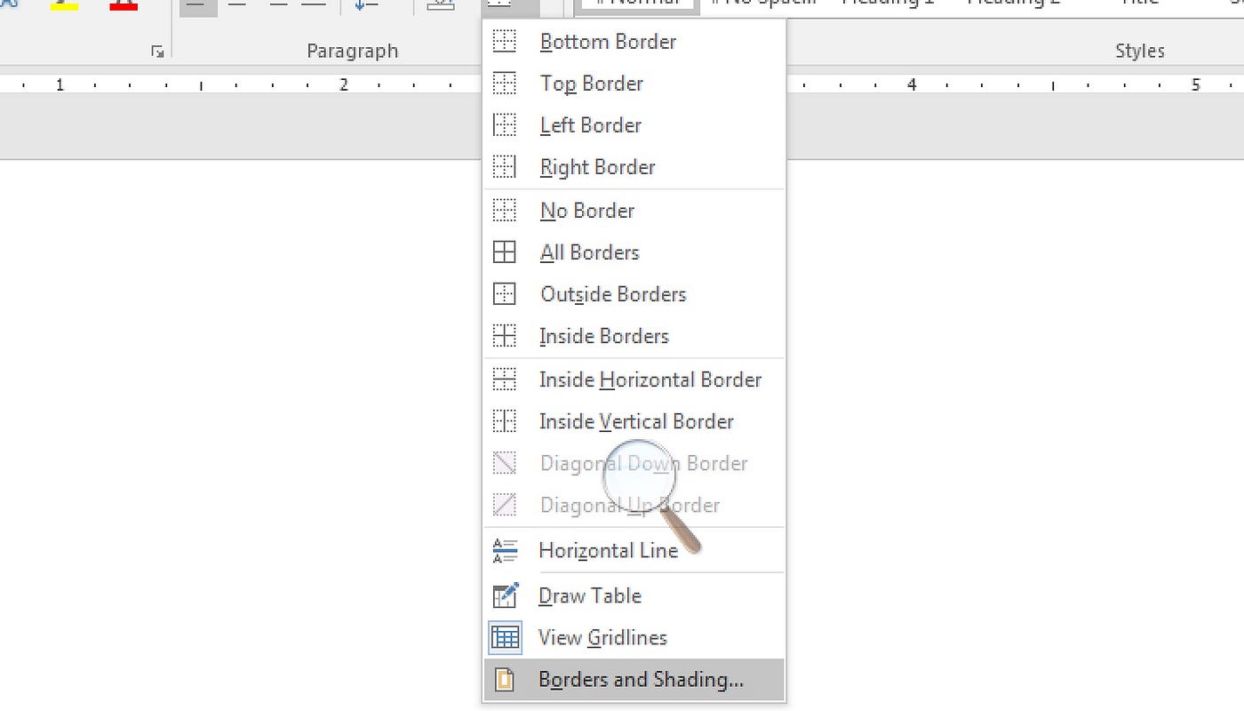Select the Right Border option
Screen dimensions: 1244x711
tap(597, 167)
